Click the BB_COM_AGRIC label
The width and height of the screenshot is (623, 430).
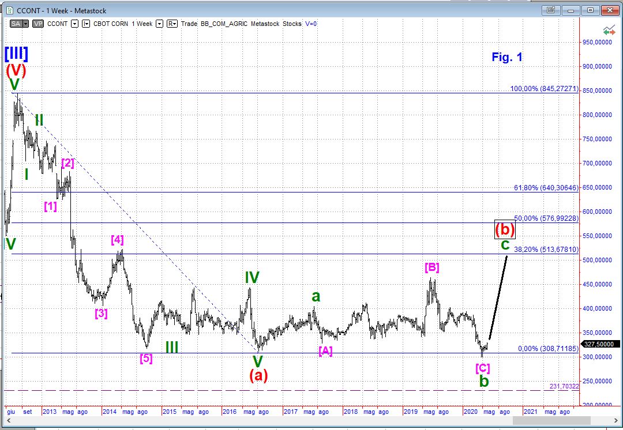224,24
